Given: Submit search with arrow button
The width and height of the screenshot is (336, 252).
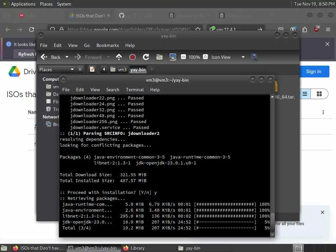Looking at the screenshot, I should coord(260,29).
